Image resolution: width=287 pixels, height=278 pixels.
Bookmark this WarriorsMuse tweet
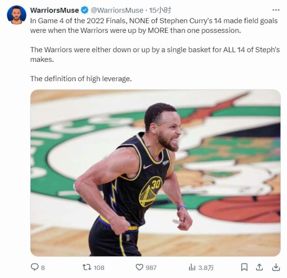tap(244, 267)
